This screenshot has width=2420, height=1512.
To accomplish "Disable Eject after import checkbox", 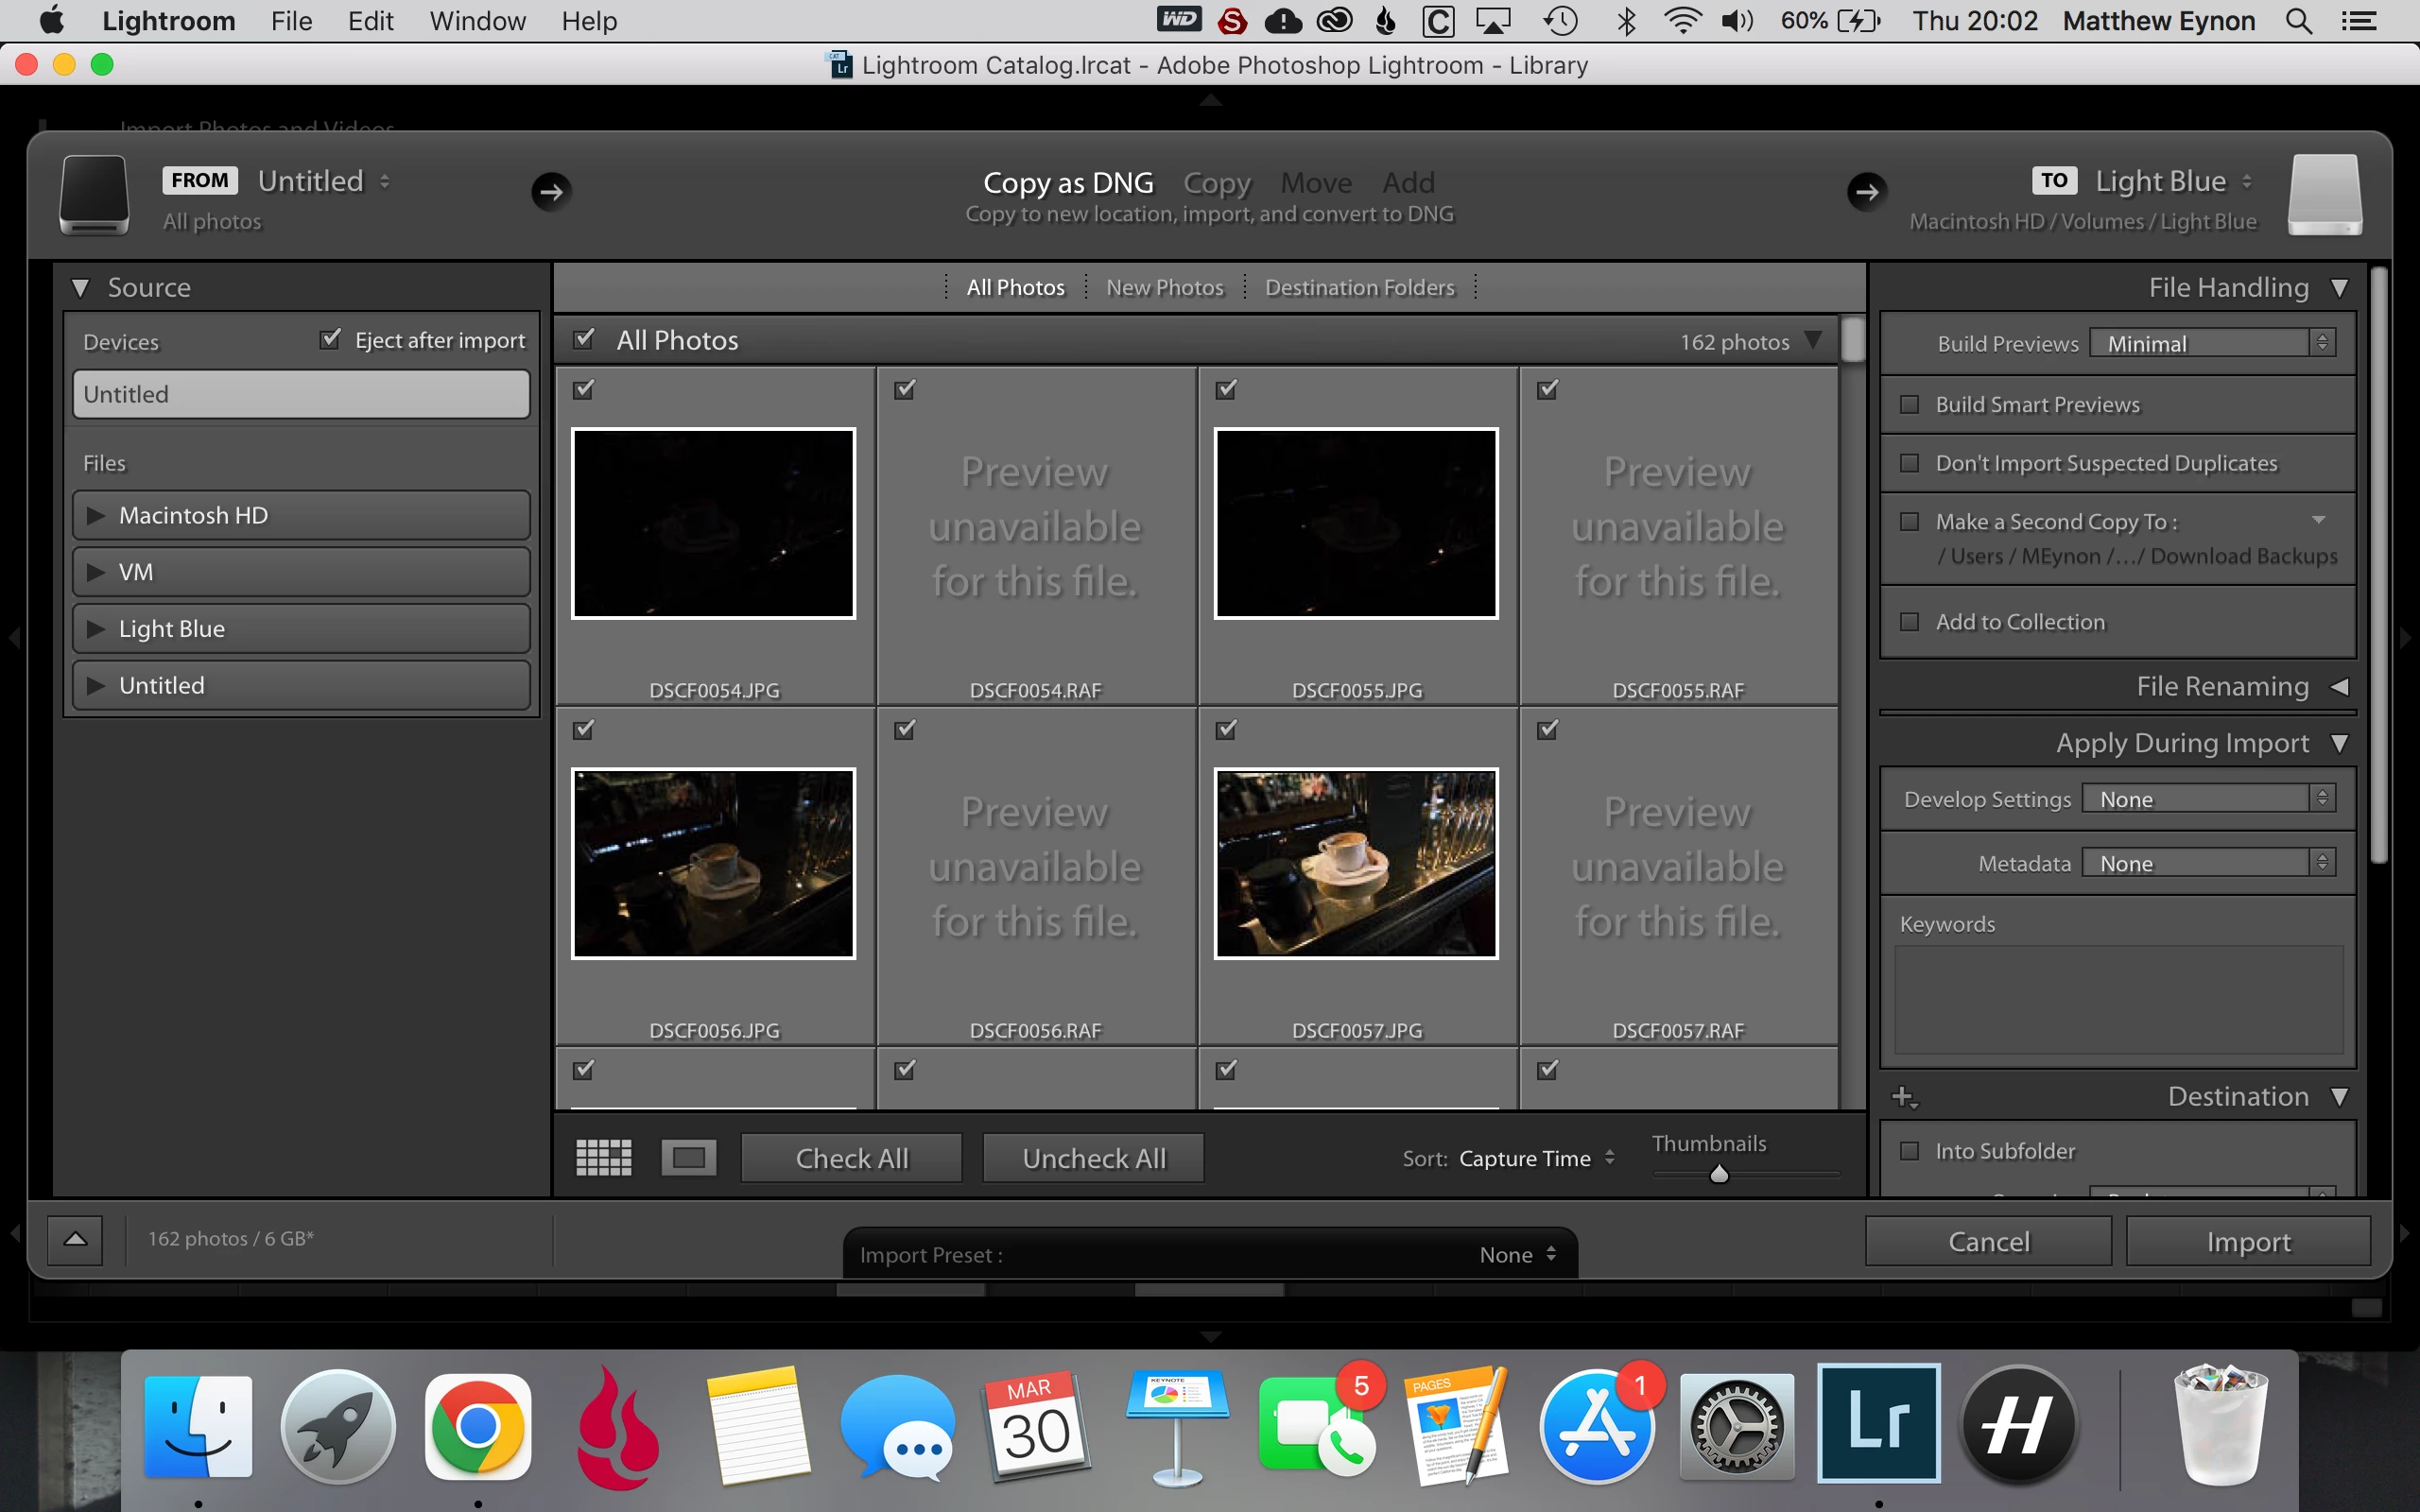I will [330, 340].
